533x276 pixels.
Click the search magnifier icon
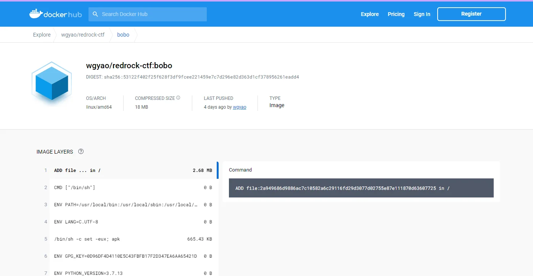pos(95,14)
